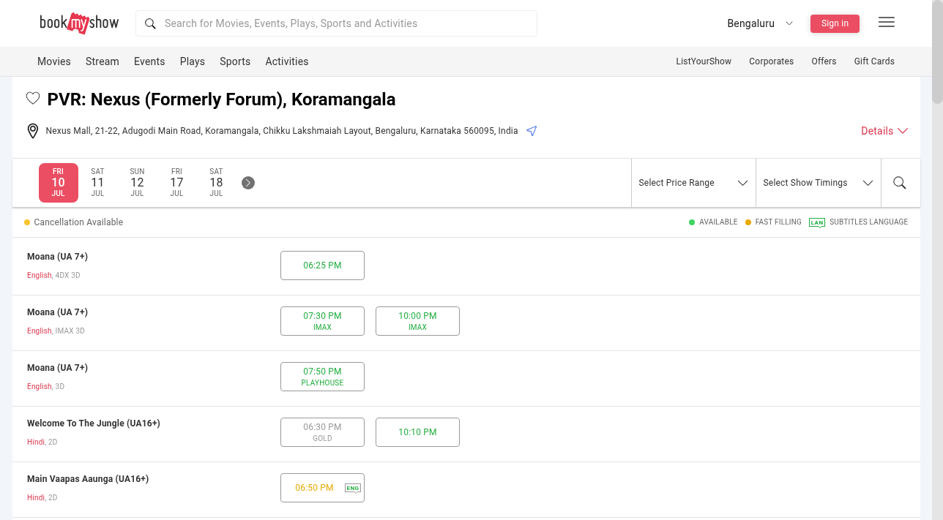
Task: Book Moana IMAX 07:30 PM show
Action: (322, 321)
